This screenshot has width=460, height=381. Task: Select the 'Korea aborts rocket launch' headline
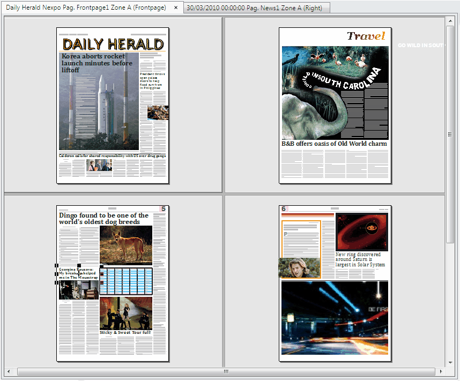click(x=97, y=63)
